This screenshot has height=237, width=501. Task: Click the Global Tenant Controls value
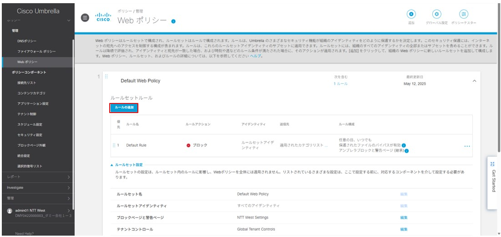pos(256,229)
